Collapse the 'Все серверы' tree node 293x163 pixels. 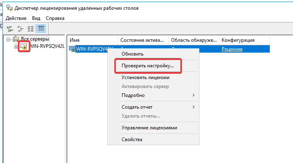click(9, 39)
